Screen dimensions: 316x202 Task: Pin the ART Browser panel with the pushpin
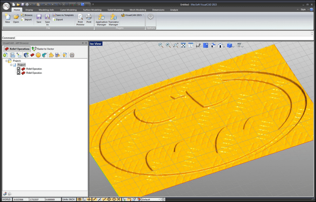(x=83, y=43)
